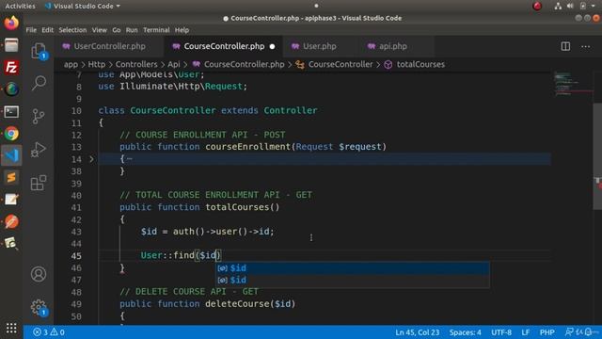Open Terminal menu
The image size is (602, 339).
(x=156, y=30)
